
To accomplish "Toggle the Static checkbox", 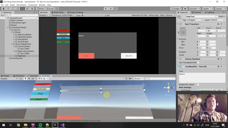I will 217,17.
